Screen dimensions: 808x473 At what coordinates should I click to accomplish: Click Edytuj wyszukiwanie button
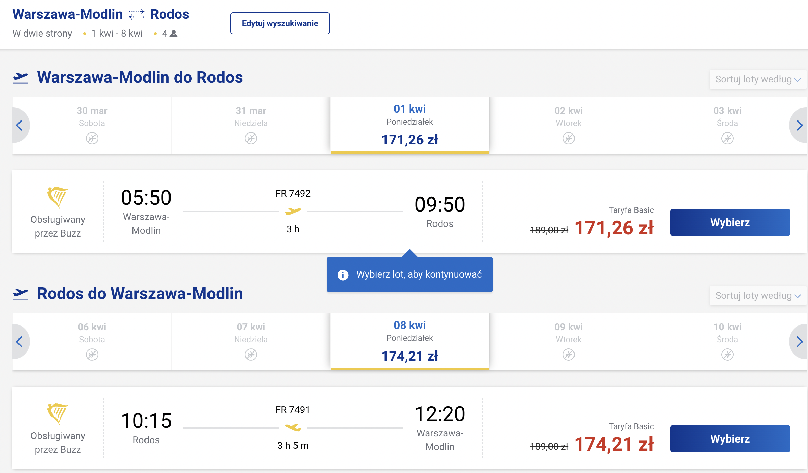click(x=280, y=23)
